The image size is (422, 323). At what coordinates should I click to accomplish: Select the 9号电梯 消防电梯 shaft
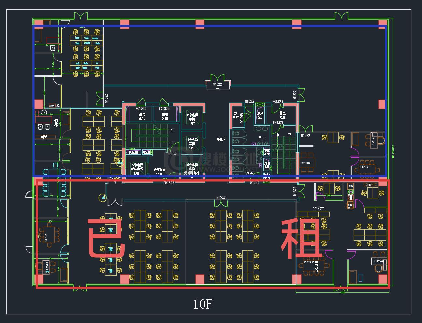pyautogui.click(x=137, y=167)
